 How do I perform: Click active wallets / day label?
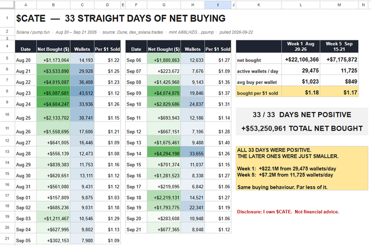coord(258,69)
